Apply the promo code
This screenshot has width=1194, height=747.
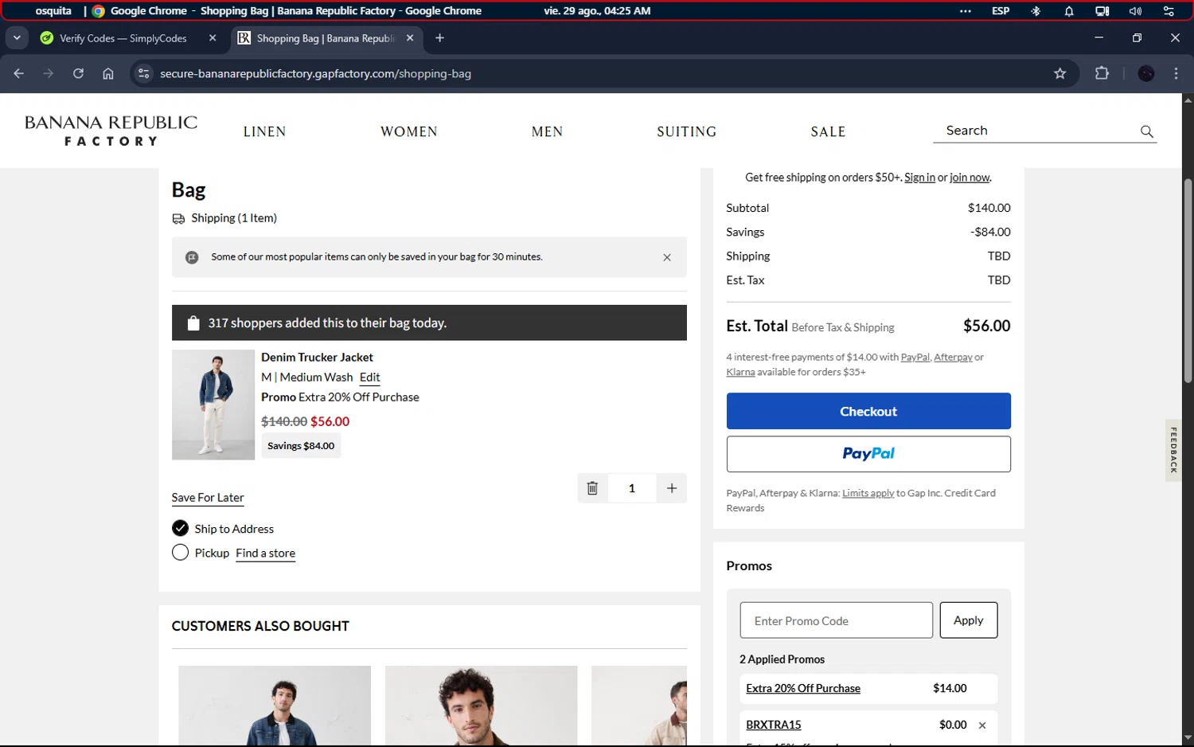pos(969,620)
